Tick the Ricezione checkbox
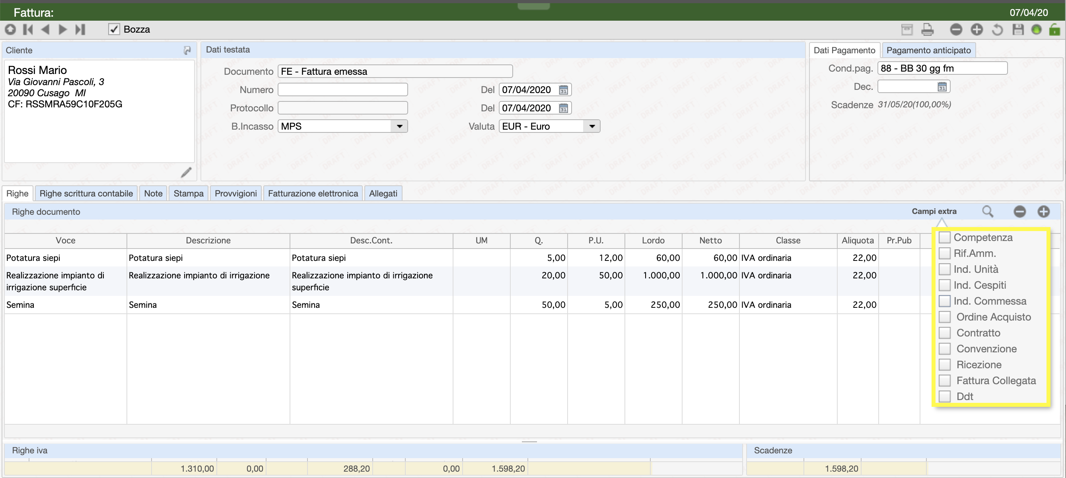 [x=944, y=365]
